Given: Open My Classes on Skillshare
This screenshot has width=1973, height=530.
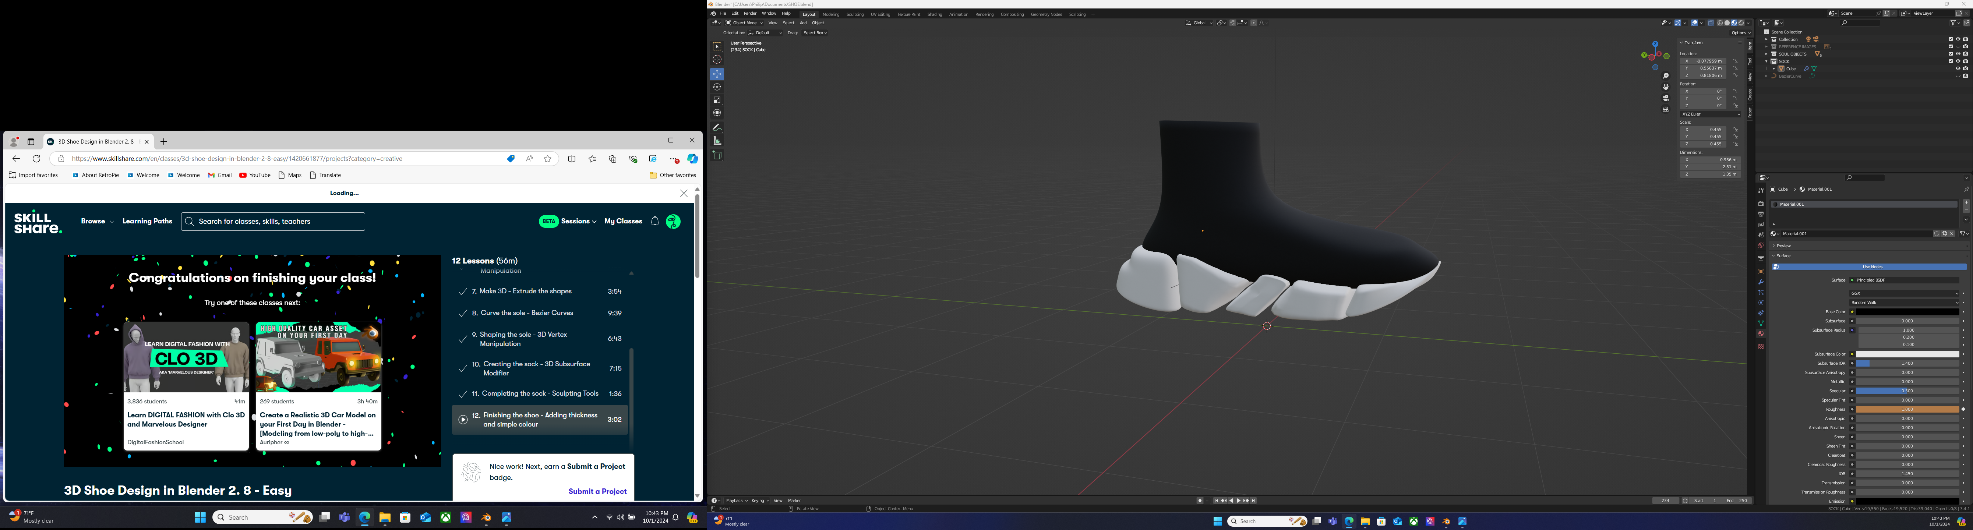Looking at the screenshot, I should point(624,221).
